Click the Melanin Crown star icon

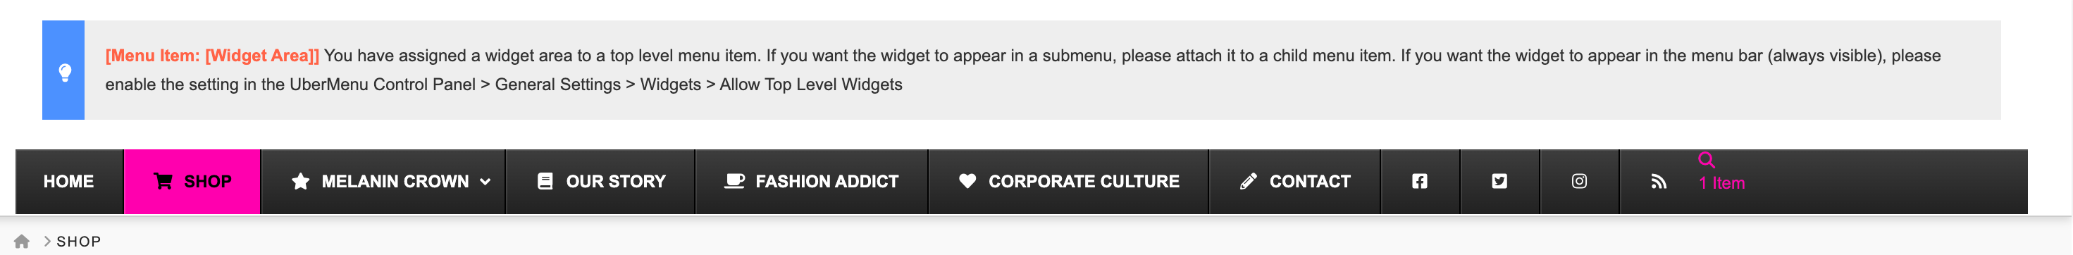coord(300,181)
